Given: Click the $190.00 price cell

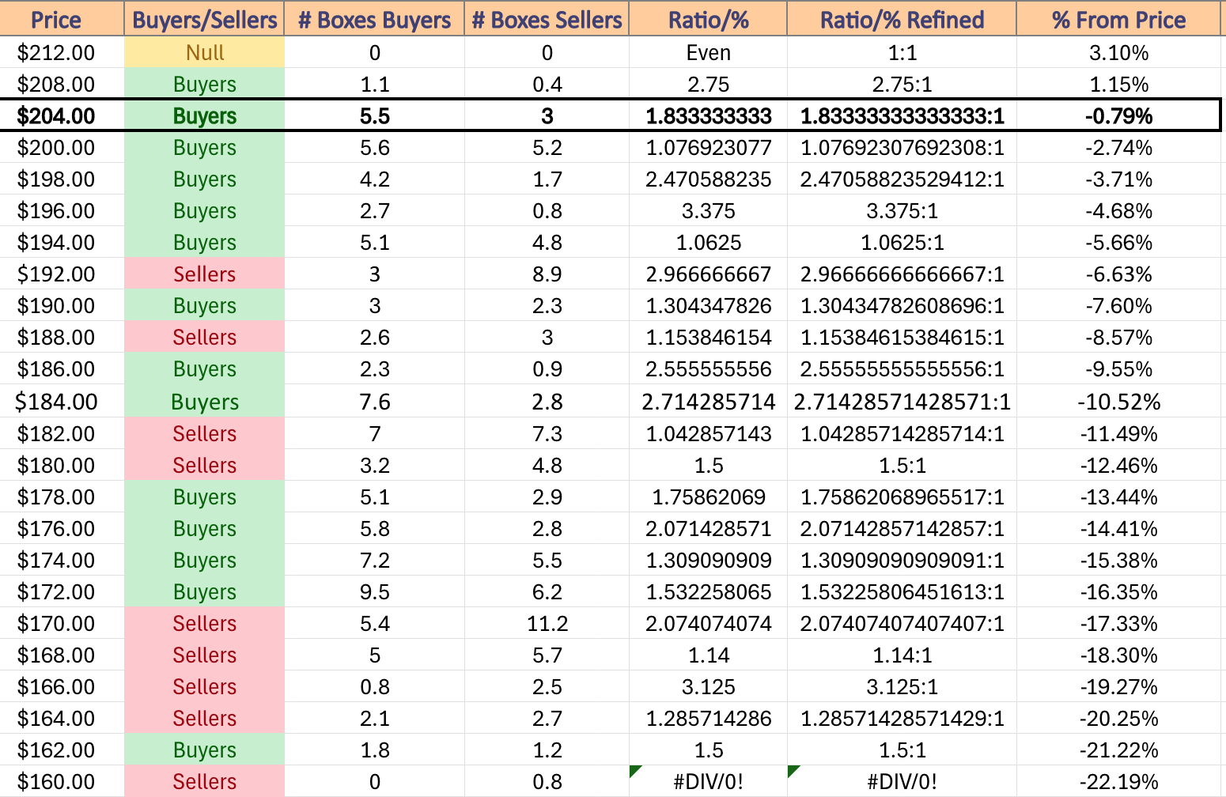Looking at the screenshot, I should point(62,305).
